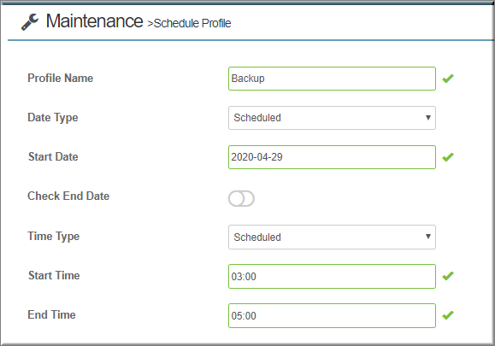Click the Time Type label
The width and height of the screenshot is (495, 346).
(53, 237)
